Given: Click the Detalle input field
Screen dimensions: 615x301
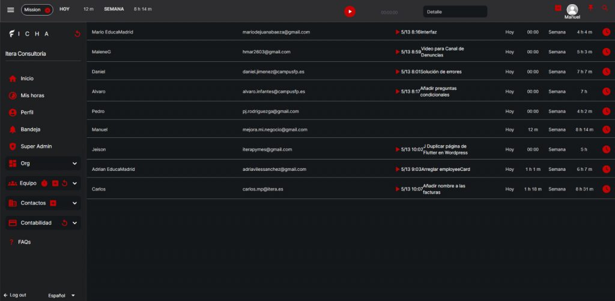Looking at the screenshot, I should 455,11.
